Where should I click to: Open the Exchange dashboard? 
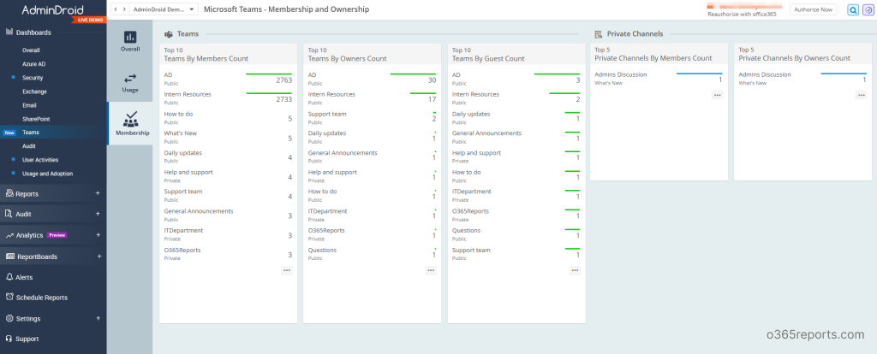34,91
